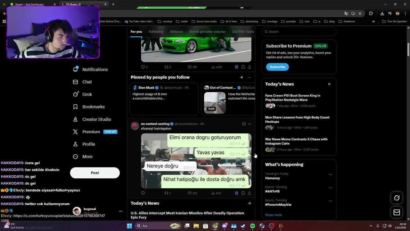Screen dimensions: 410x231
Task: Click Show more under What's happening
Action: coord(274,215)
